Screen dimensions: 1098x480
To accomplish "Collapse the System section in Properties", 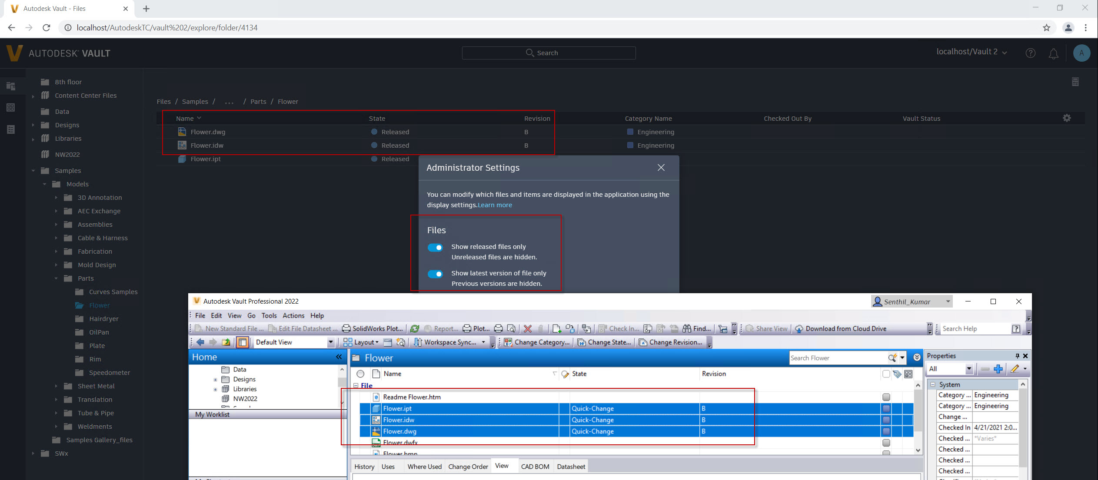I will coord(932,384).
